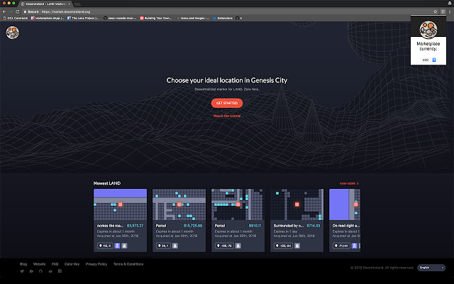This screenshot has height=284, width=454.
Task: Click the browser forward arrow
Action: pos(11,11)
